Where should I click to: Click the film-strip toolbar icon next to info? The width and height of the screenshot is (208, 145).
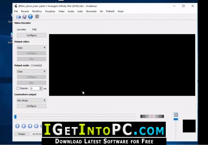coord(37,17)
